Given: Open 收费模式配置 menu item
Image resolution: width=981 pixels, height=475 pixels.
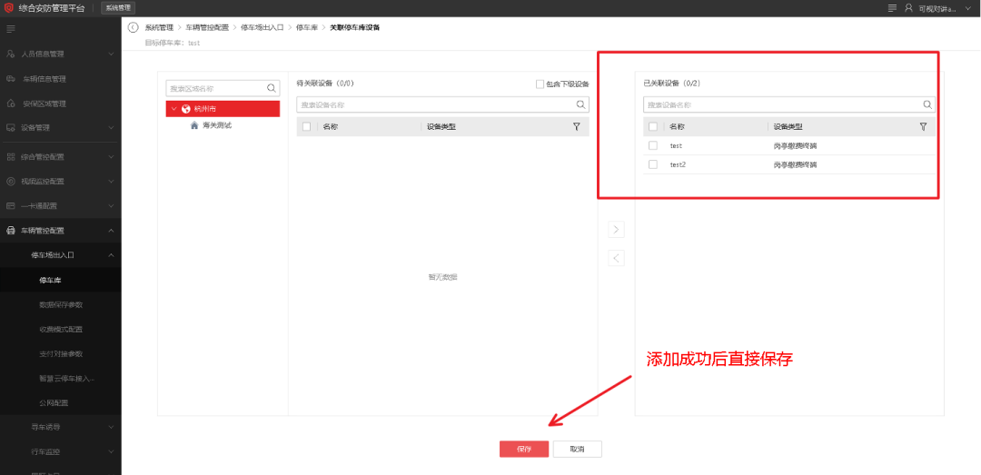Looking at the screenshot, I should (61, 329).
